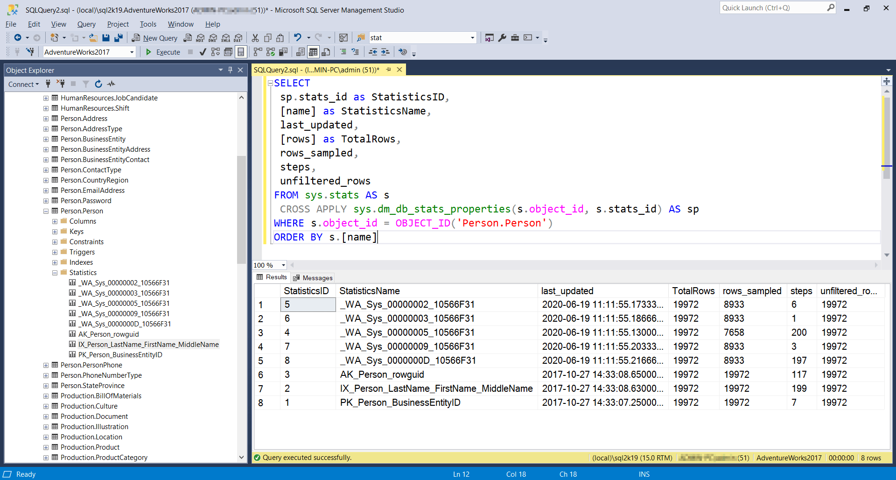Select the Results to Grid icon

point(313,52)
